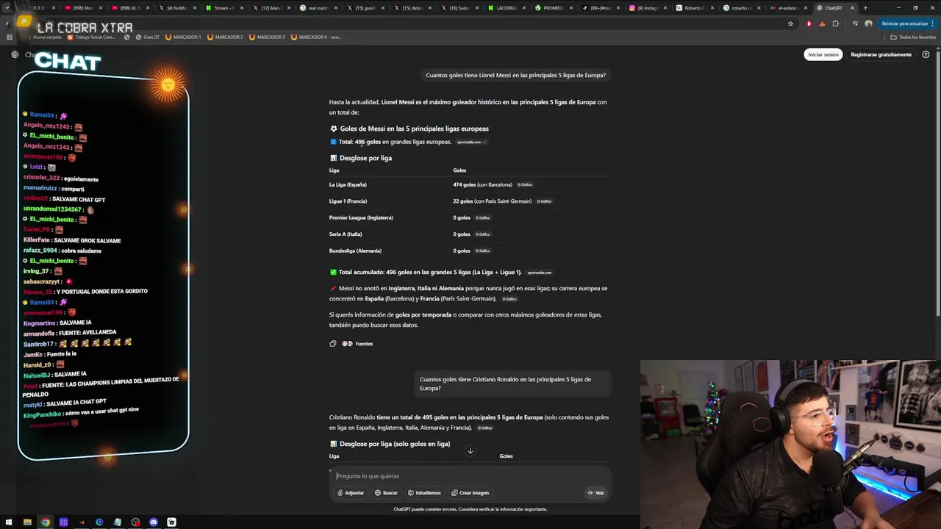The image size is (941, 529).
Task: Open the Gráfico citation beside 474 goles
Action: tap(525, 185)
